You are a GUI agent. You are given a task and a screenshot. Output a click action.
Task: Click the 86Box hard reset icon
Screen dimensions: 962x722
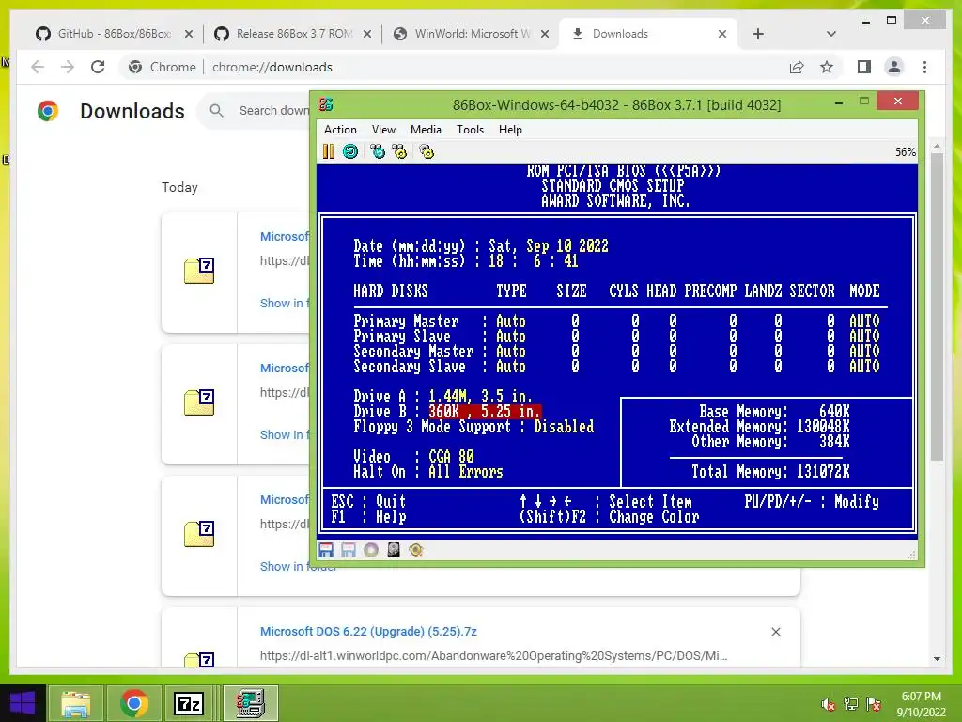coord(350,151)
